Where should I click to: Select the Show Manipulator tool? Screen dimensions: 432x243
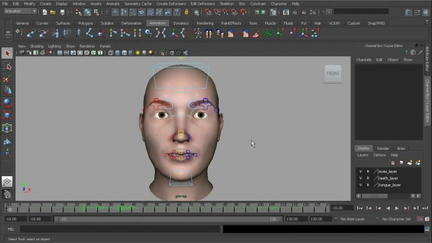click(7, 152)
